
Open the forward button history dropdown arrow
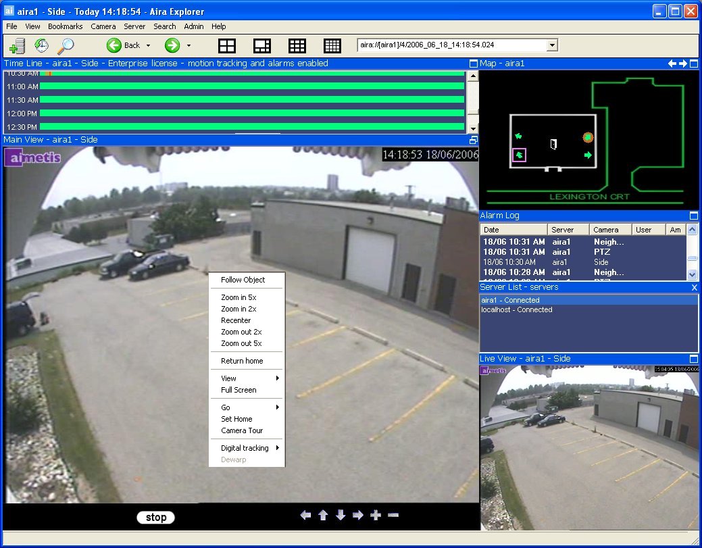point(189,46)
